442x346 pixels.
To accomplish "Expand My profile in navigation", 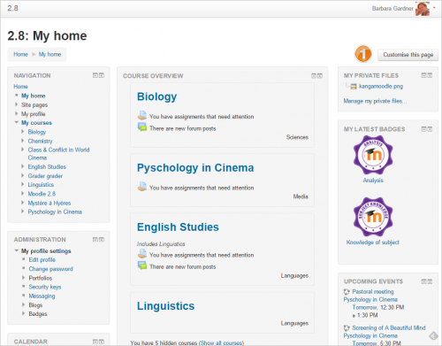I will click(17, 113).
